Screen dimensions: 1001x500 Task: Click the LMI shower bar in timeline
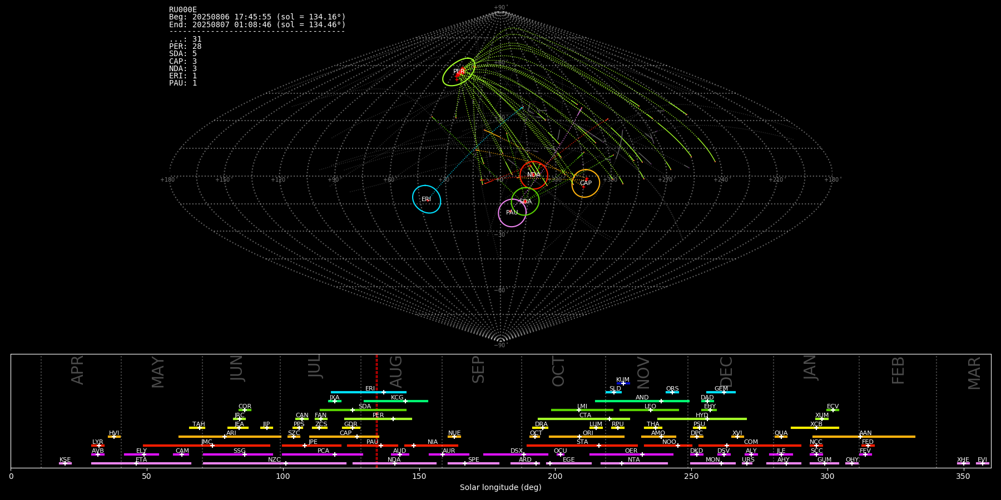pyautogui.click(x=582, y=410)
